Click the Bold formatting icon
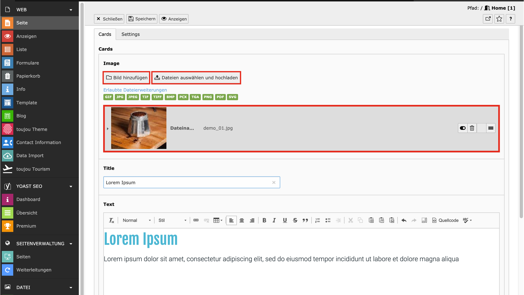 pyautogui.click(x=264, y=220)
